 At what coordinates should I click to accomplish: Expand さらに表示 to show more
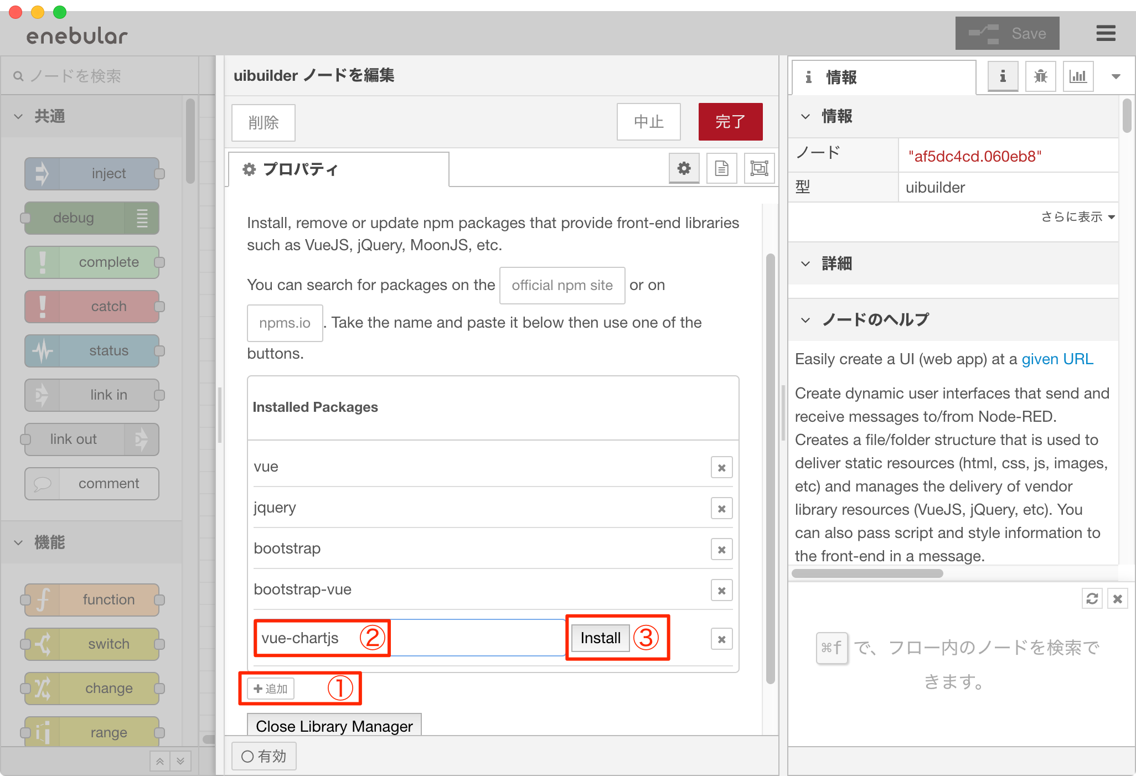coord(1077,217)
